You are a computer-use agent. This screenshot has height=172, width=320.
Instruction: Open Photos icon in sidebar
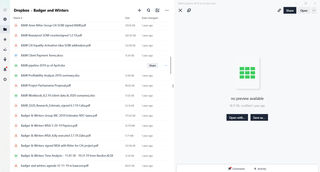(5, 49)
